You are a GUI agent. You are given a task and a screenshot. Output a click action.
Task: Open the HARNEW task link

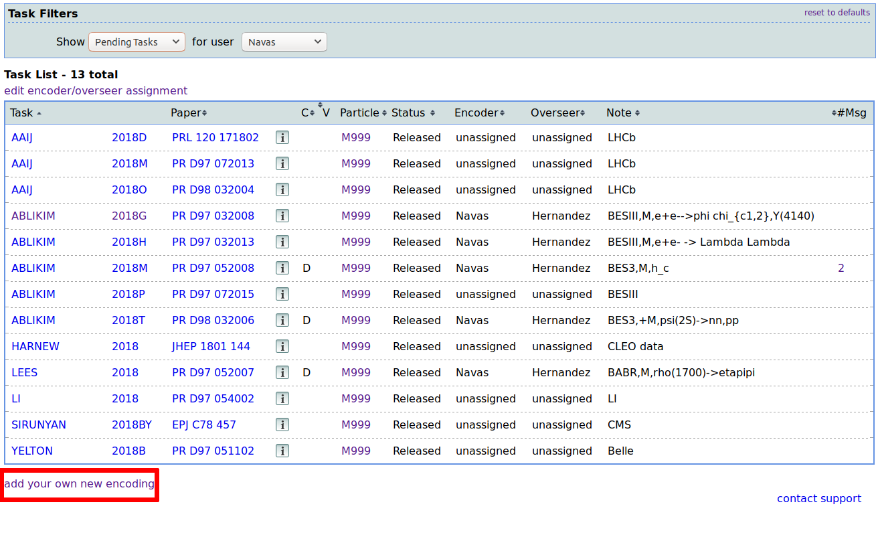(35, 346)
